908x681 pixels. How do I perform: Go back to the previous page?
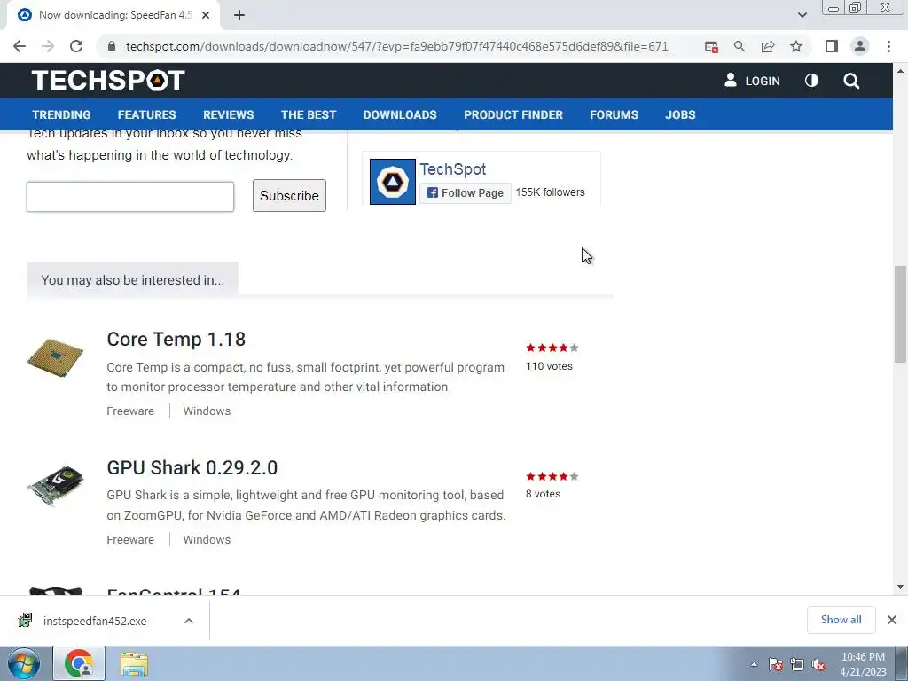click(x=20, y=46)
